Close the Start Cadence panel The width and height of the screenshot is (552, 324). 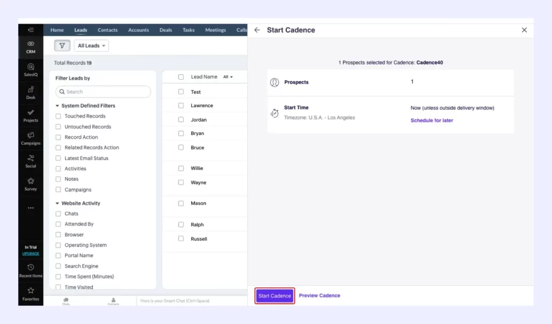pyautogui.click(x=524, y=30)
